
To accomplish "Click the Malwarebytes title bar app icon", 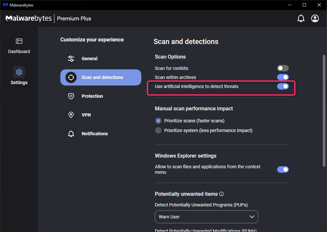I will coord(6,5).
